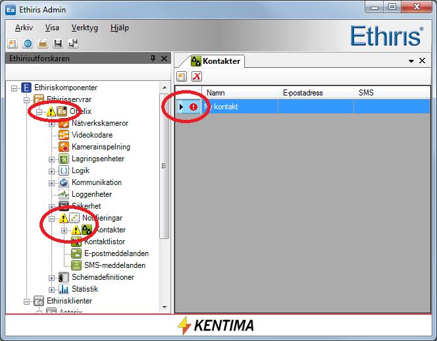Expand the Logik node
This screenshot has height=341, width=437.
[51, 171]
